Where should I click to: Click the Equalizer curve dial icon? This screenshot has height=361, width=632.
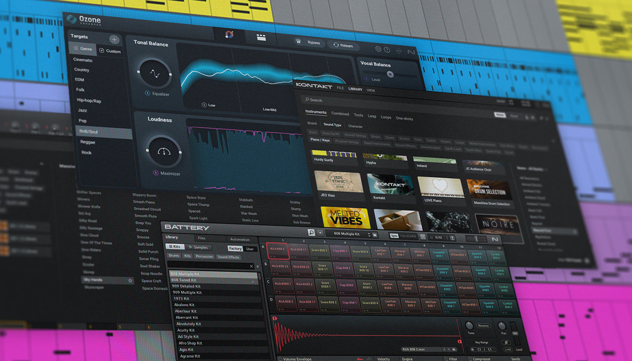pos(154,73)
